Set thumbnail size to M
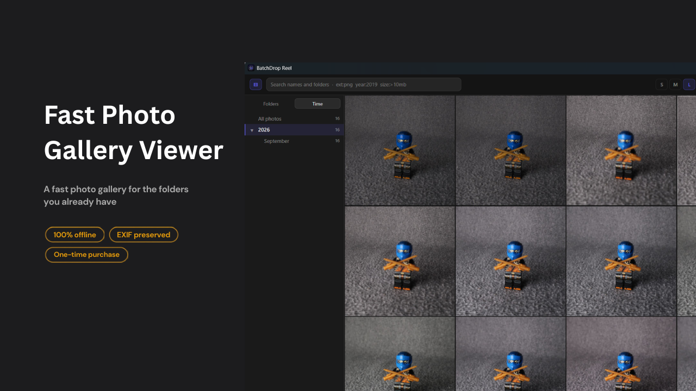The image size is (696, 391). (x=675, y=84)
